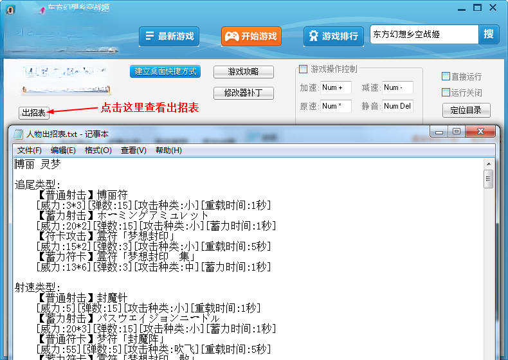This screenshot has height=360, width=508.
Task: Maximize the game launcher window
Action: pos(477,8)
